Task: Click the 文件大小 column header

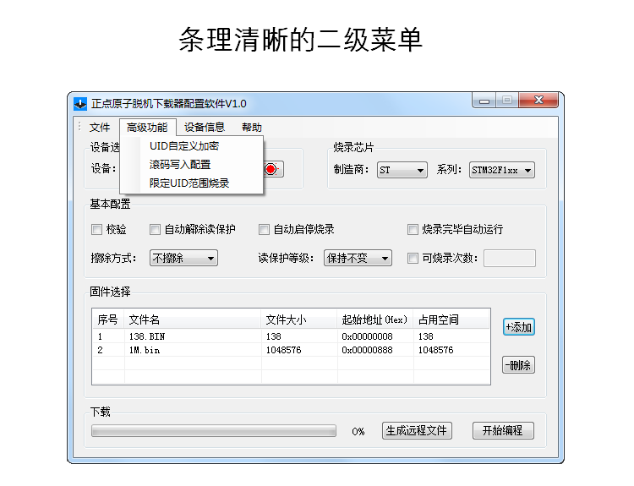Action: pyautogui.click(x=299, y=319)
